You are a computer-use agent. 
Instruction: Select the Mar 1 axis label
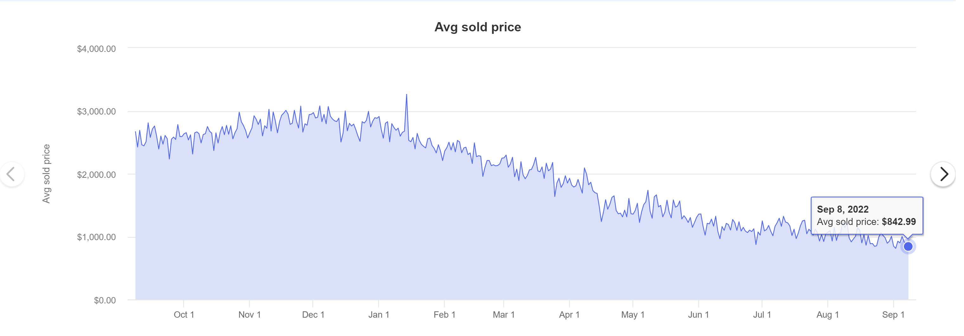coord(504,315)
